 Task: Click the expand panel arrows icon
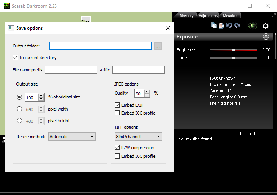[273, 16]
